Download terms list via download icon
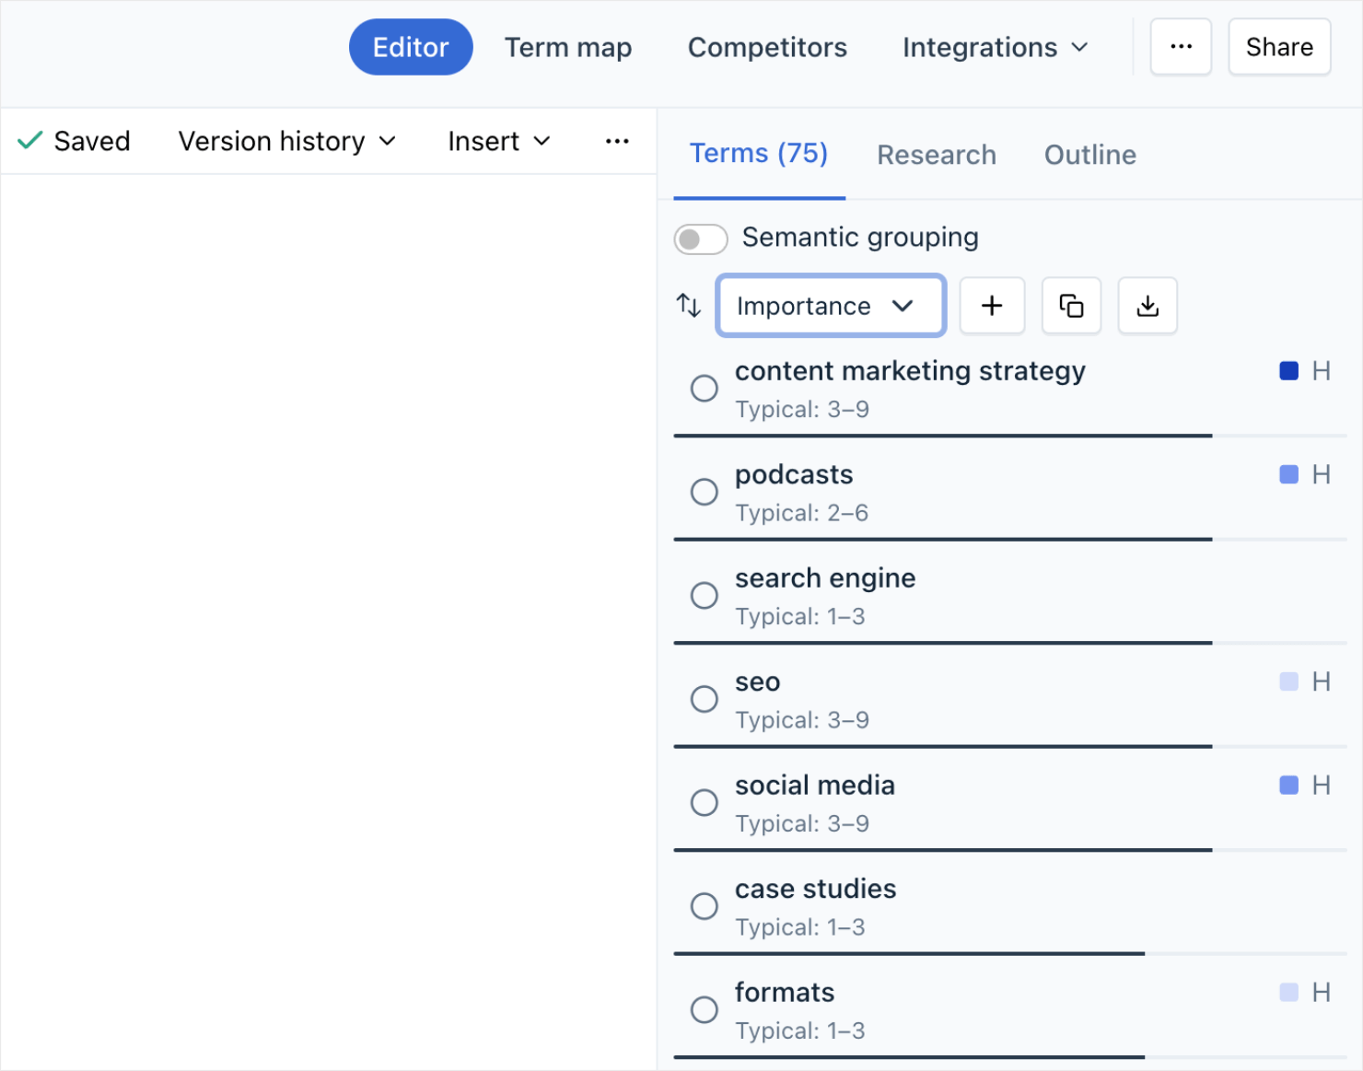 [1147, 306]
